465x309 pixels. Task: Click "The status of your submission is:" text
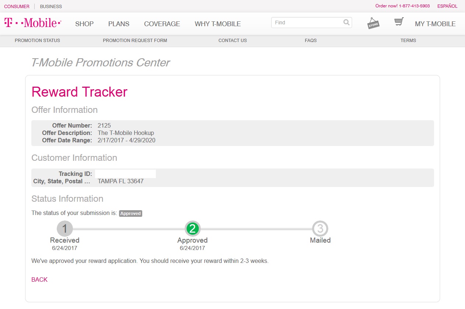coord(74,213)
